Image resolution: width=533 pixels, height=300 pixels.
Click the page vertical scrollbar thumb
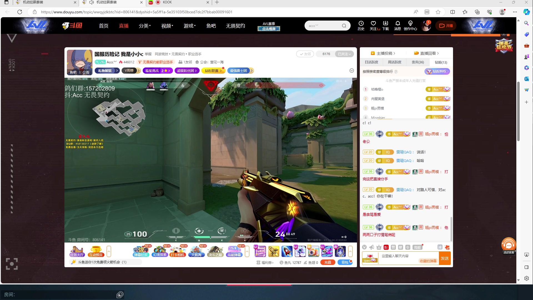click(518, 111)
